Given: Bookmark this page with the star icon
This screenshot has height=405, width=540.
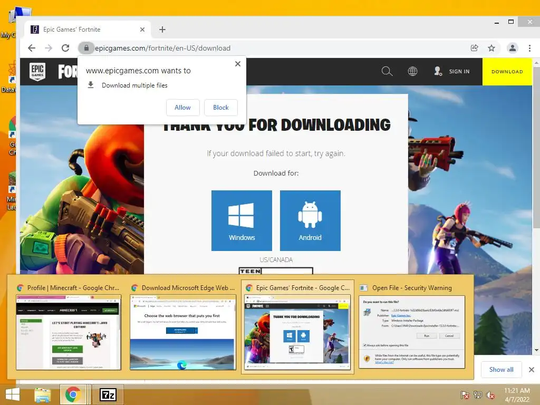Looking at the screenshot, I should [x=491, y=48].
